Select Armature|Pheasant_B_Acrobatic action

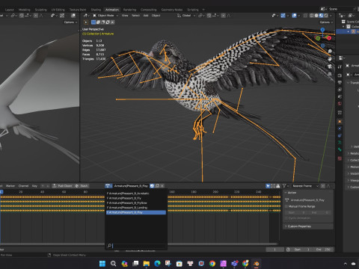pos(136,194)
